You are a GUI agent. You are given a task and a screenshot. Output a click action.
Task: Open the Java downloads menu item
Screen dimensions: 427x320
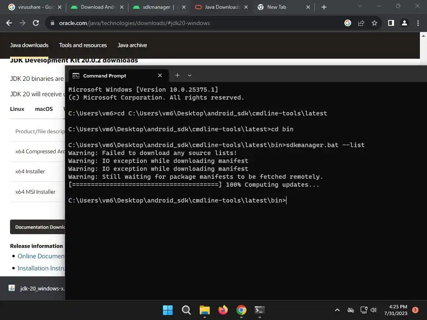29,45
